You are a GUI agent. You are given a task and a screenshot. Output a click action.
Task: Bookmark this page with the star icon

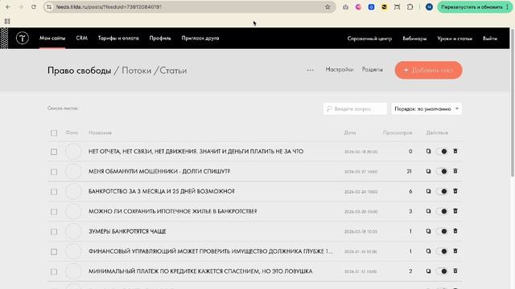click(328, 7)
